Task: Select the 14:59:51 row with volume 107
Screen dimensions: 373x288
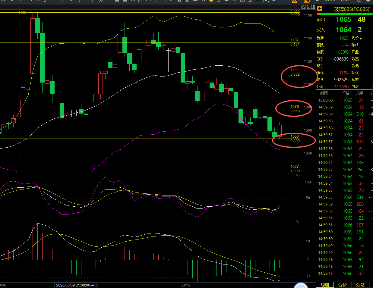Action: pos(344,225)
